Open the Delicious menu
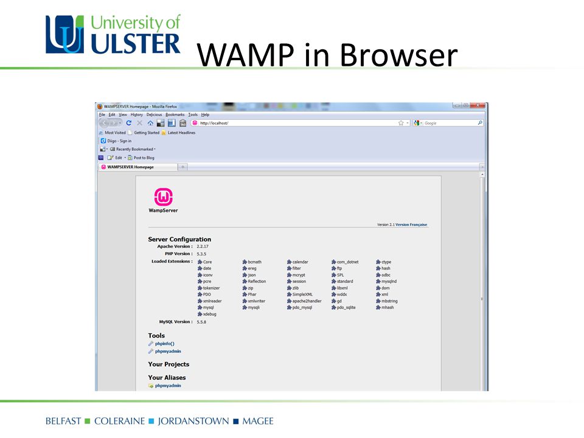The height and width of the screenshot is (438, 584). pyautogui.click(x=154, y=115)
